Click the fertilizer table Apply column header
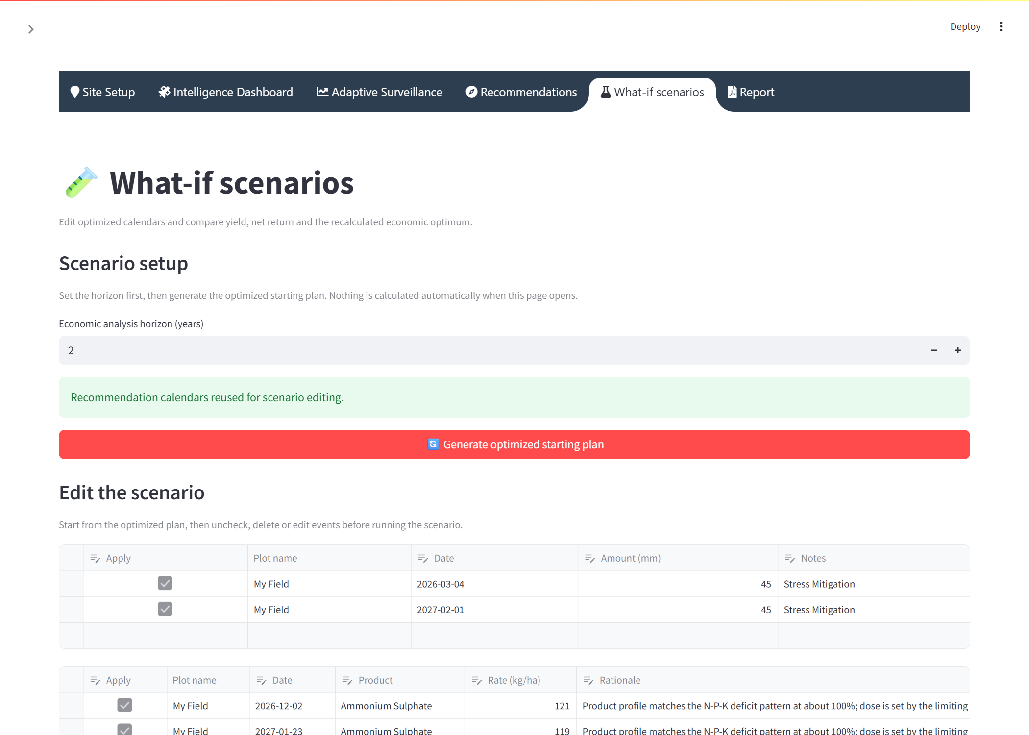The height and width of the screenshot is (735, 1029). click(125, 680)
